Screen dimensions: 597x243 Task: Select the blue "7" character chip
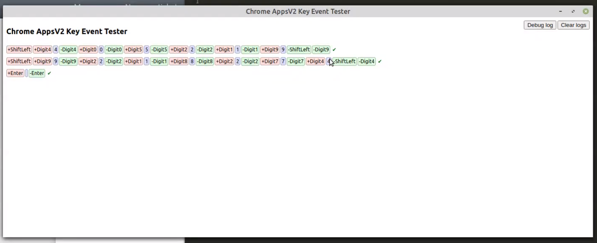click(283, 61)
